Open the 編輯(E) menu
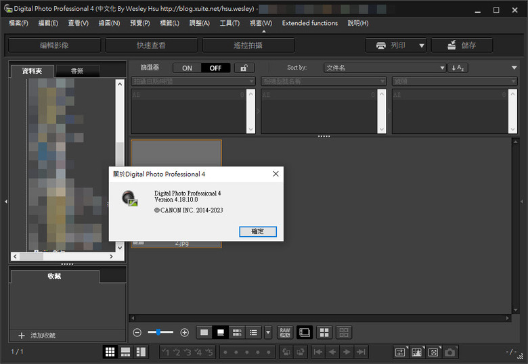The height and width of the screenshot is (364, 528). tap(48, 23)
